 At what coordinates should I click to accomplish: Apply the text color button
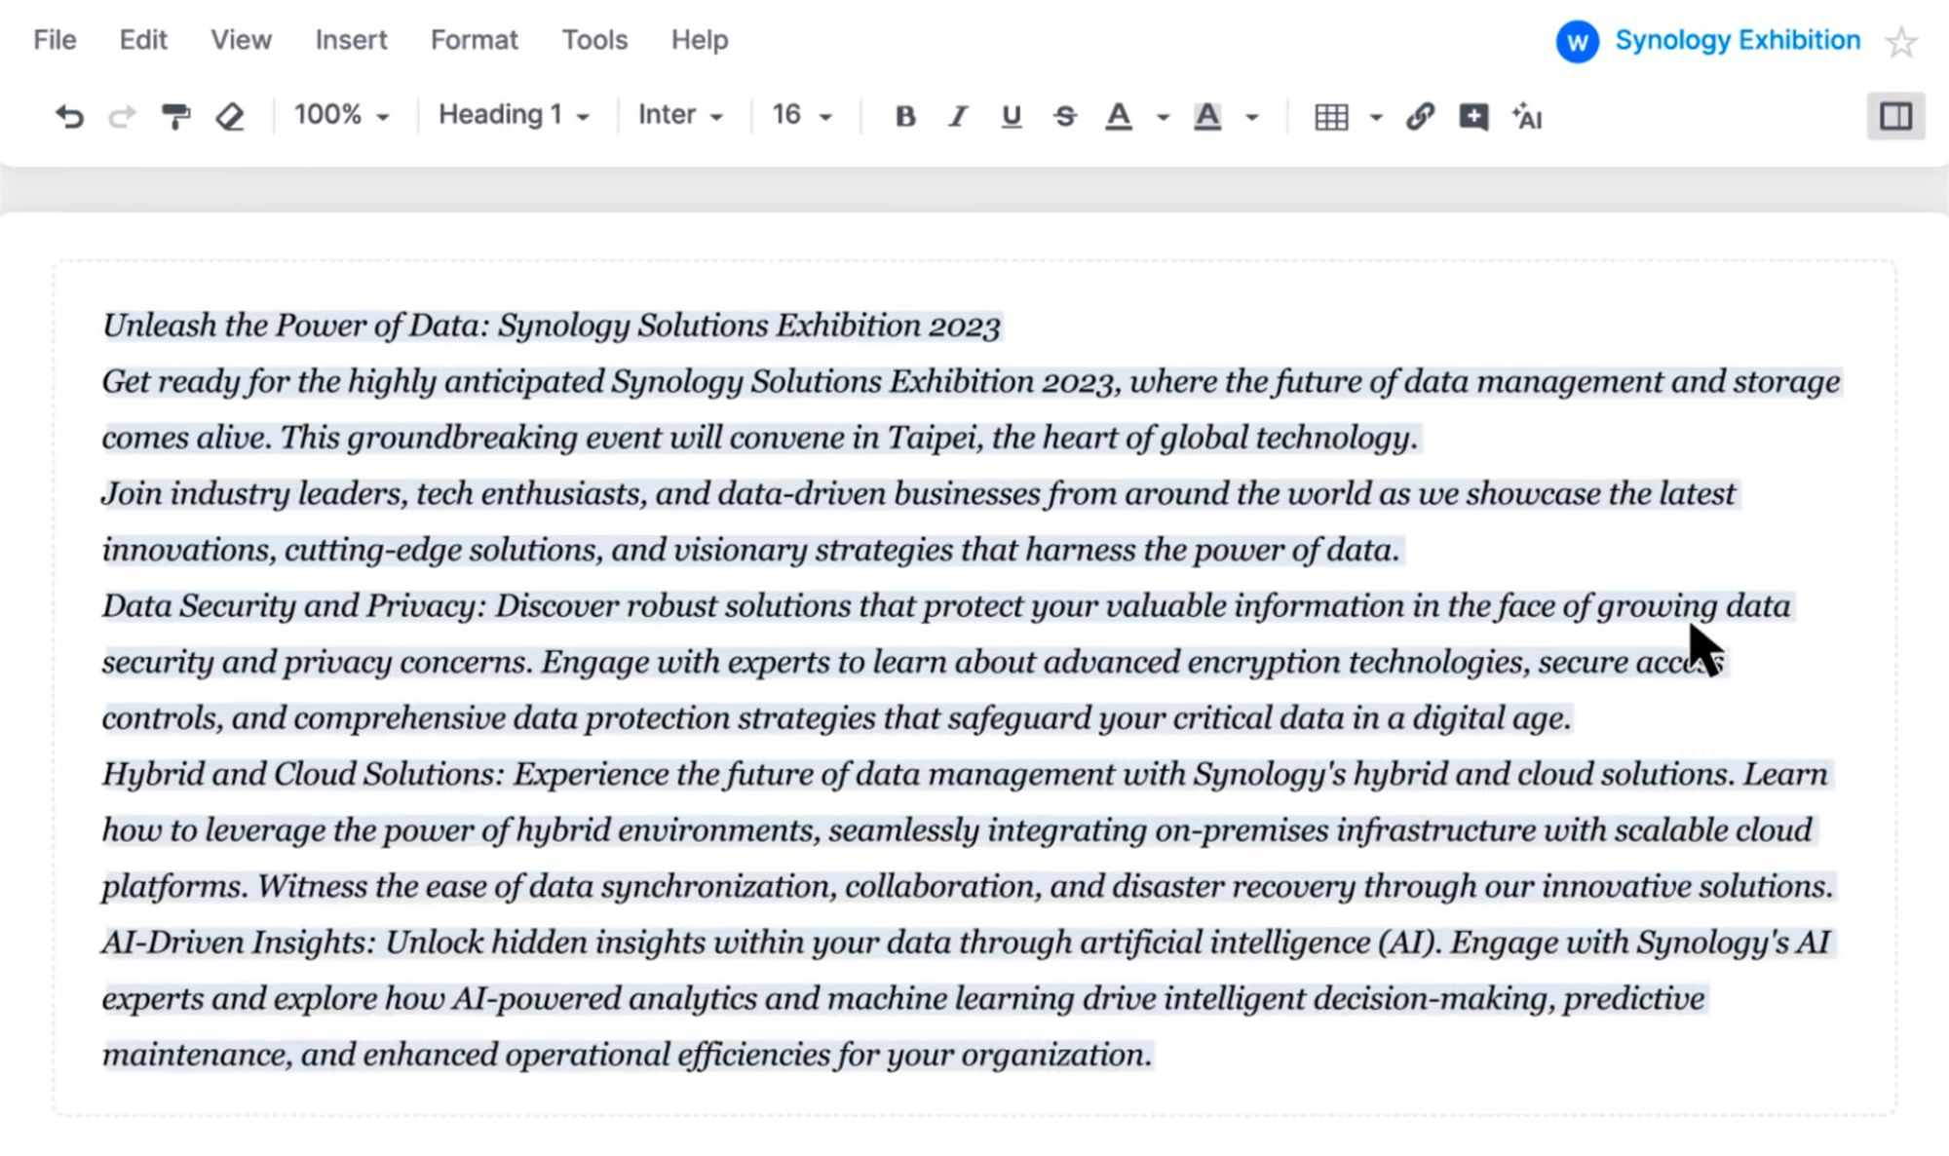pos(1119,117)
